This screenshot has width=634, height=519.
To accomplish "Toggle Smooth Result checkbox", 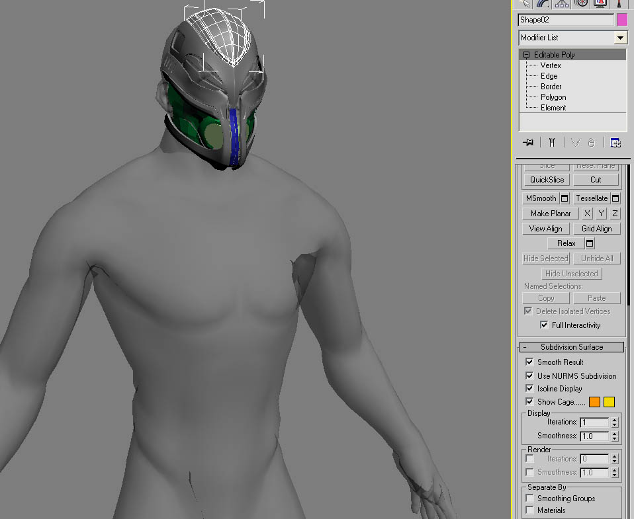I will (529, 362).
